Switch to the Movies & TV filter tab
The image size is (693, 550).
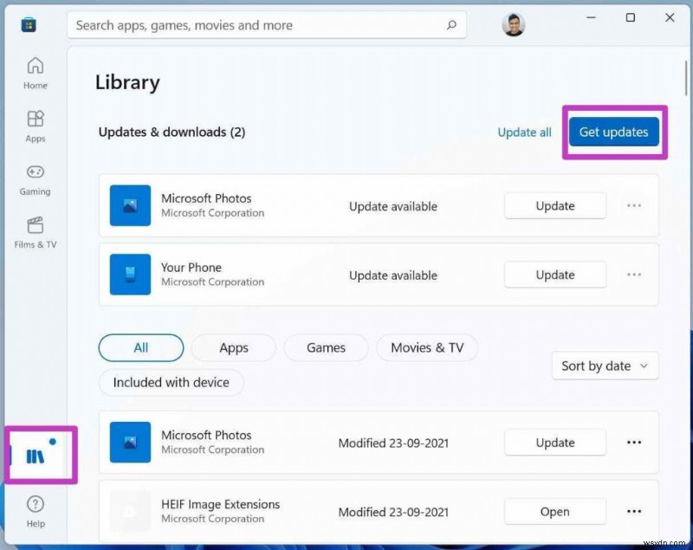click(427, 347)
